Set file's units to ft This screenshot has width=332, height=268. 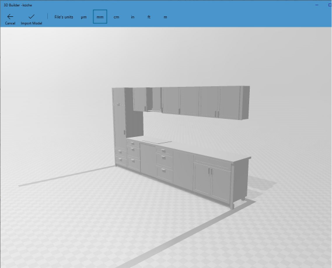coord(149,17)
